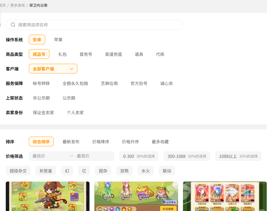Enable 芝麻信用 filter
267x211 pixels.
109,83
